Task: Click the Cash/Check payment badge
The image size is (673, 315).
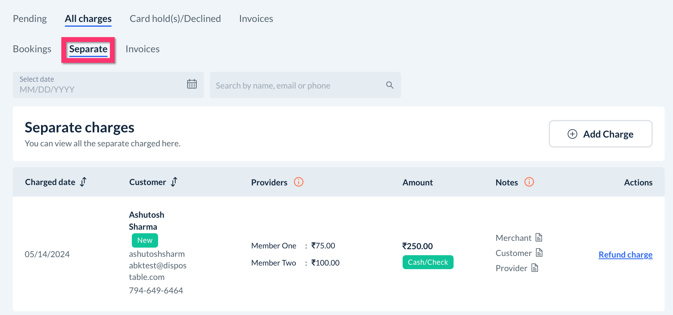Action: point(428,262)
